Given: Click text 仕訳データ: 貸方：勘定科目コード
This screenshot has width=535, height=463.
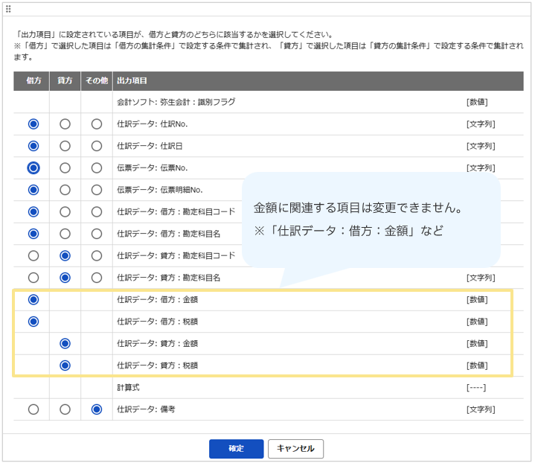Looking at the screenshot, I should [176, 256].
